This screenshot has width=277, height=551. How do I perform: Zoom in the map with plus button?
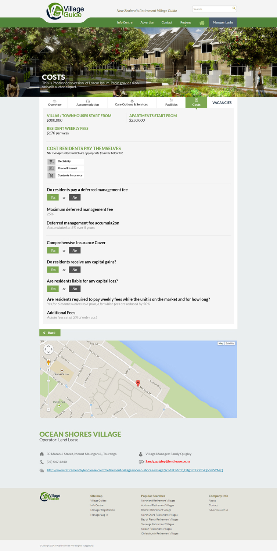point(48,370)
